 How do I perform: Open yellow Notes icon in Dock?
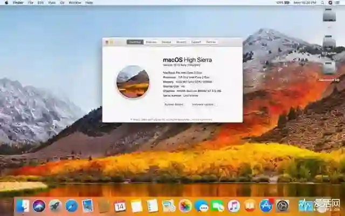click(x=136, y=206)
